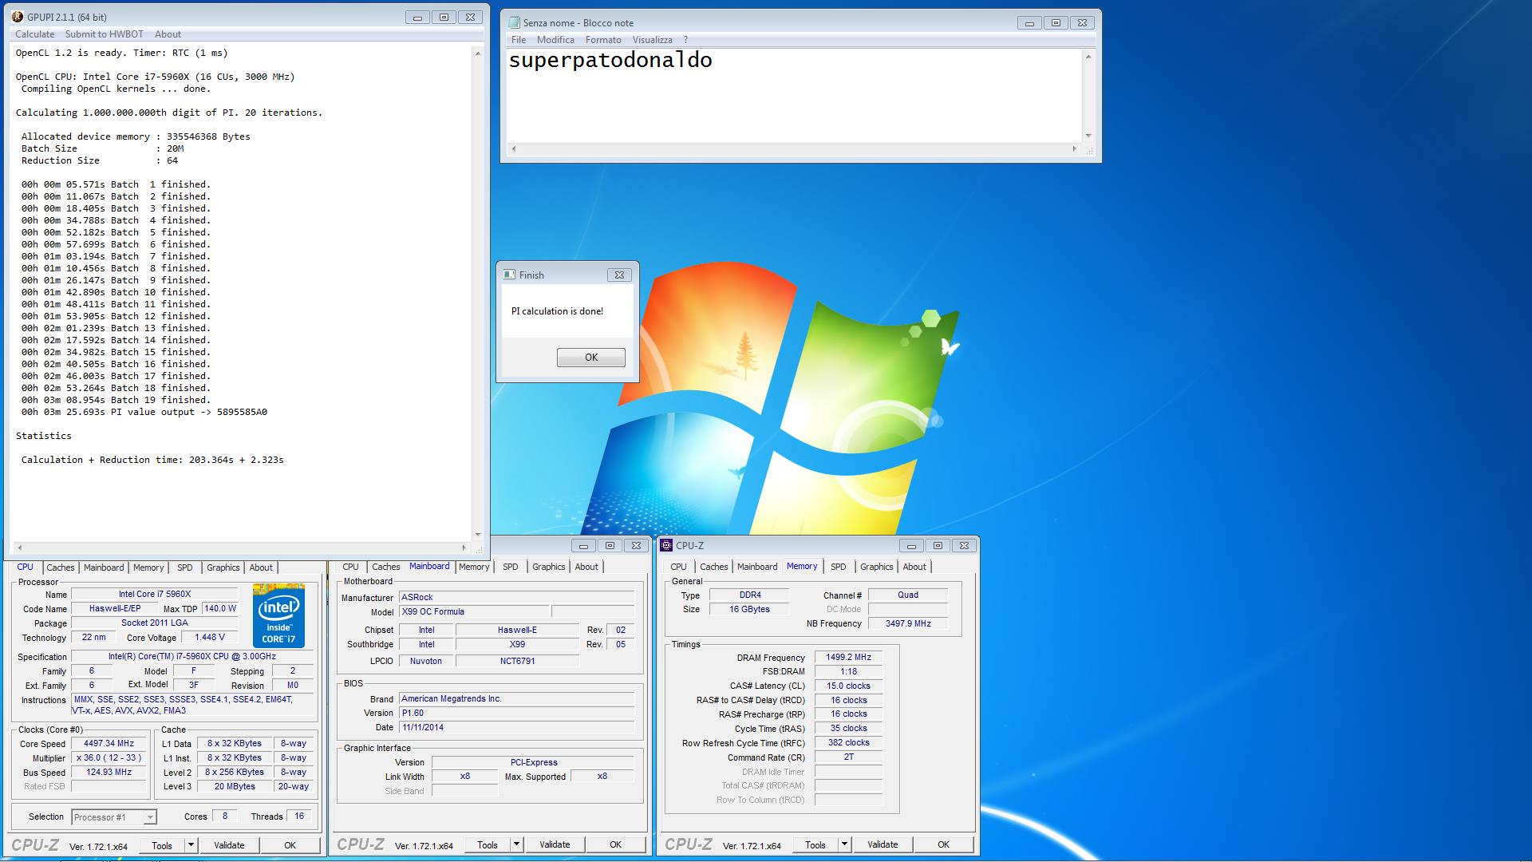The height and width of the screenshot is (862, 1532).
Task: Click Blocco note vertical scrollbar up arrow
Action: coord(1088,57)
